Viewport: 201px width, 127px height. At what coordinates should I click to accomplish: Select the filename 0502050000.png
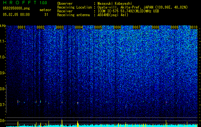point(16,9)
